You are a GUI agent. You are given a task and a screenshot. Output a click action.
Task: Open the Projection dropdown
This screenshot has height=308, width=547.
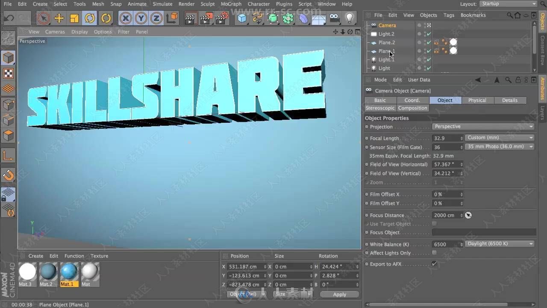click(483, 127)
